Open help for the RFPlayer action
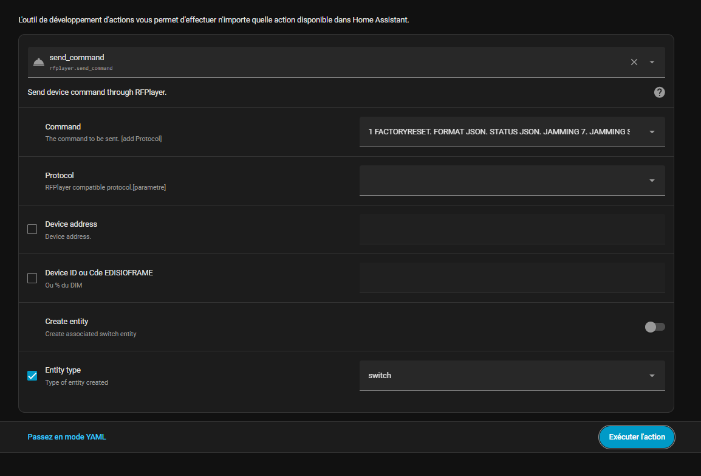 (x=659, y=92)
